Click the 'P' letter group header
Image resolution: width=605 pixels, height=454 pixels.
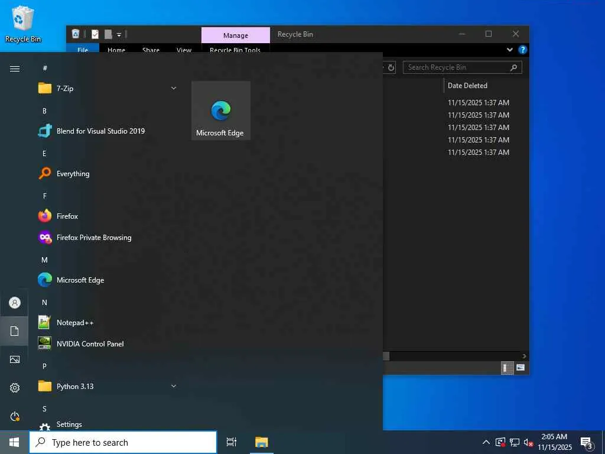[45, 367]
